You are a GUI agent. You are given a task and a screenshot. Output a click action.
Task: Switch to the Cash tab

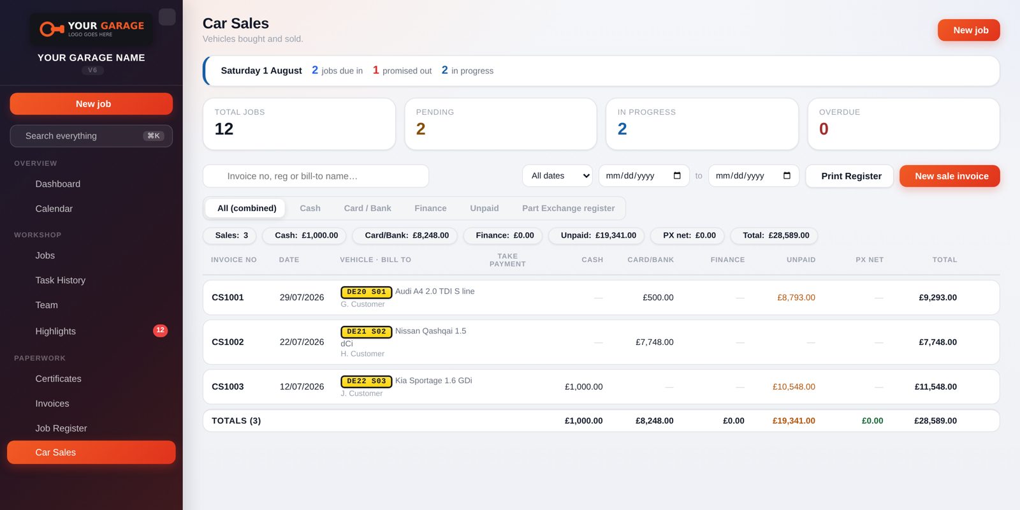310,208
